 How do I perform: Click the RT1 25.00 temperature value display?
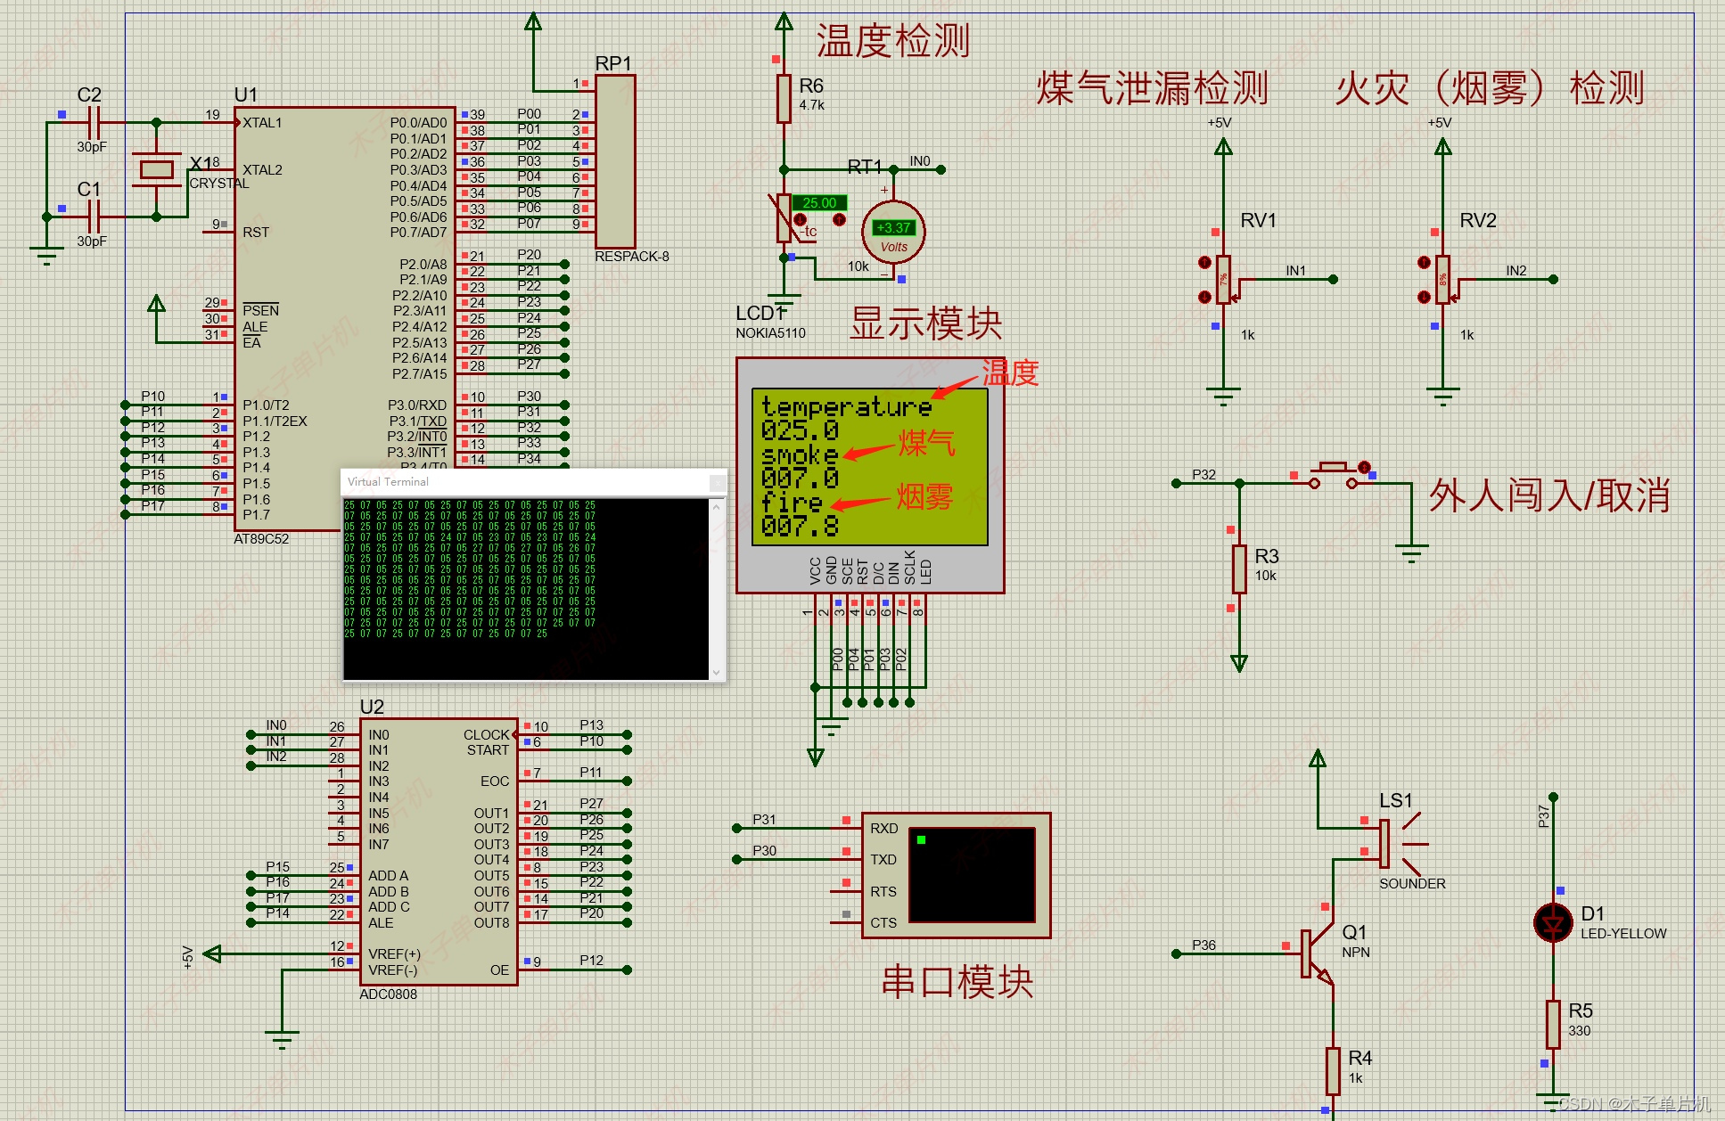pos(818,203)
